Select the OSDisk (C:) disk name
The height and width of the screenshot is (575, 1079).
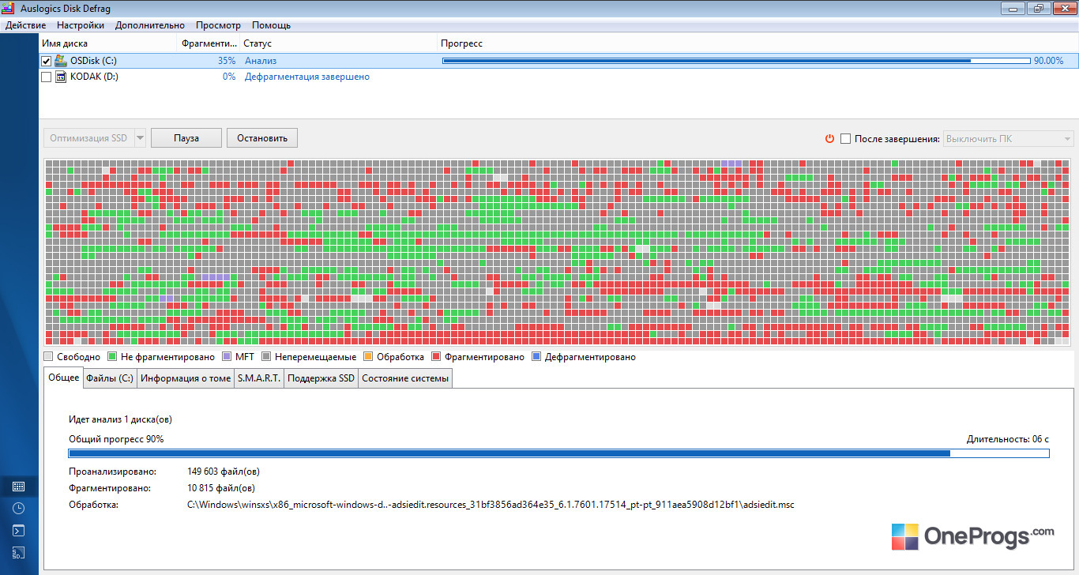click(x=93, y=61)
